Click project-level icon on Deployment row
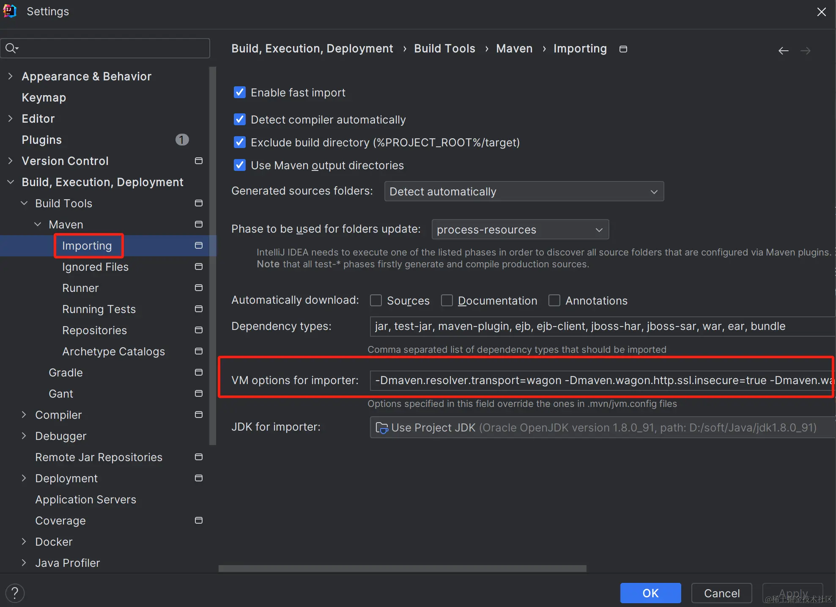Screen dimensions: 836x607 tap(198, 478)
